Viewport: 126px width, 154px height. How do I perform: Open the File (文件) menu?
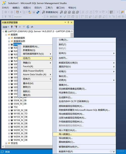[x=5, y=8]
